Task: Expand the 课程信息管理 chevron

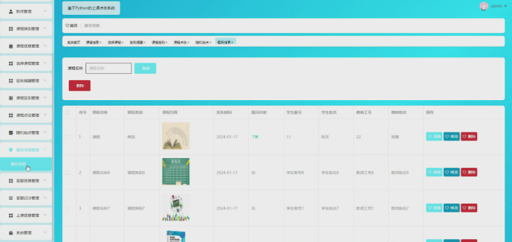Action: point(45,46)
